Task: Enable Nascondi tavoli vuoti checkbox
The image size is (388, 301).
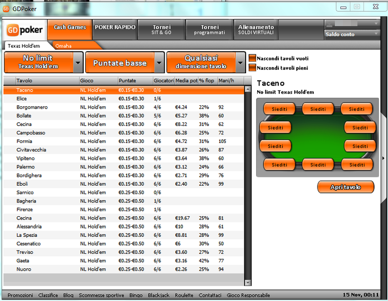Action: pos(252,58)
